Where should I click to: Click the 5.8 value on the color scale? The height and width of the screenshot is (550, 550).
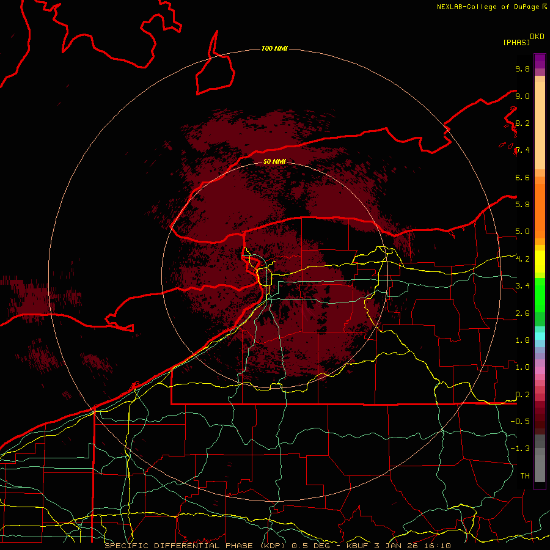coord(522,204)
